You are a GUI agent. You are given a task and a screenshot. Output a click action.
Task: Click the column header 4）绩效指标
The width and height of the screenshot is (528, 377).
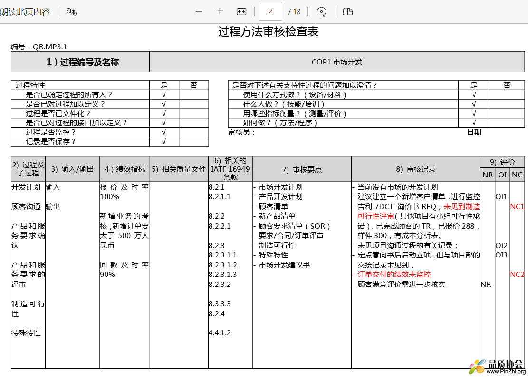pyautogui.click(x=124, y=169)
